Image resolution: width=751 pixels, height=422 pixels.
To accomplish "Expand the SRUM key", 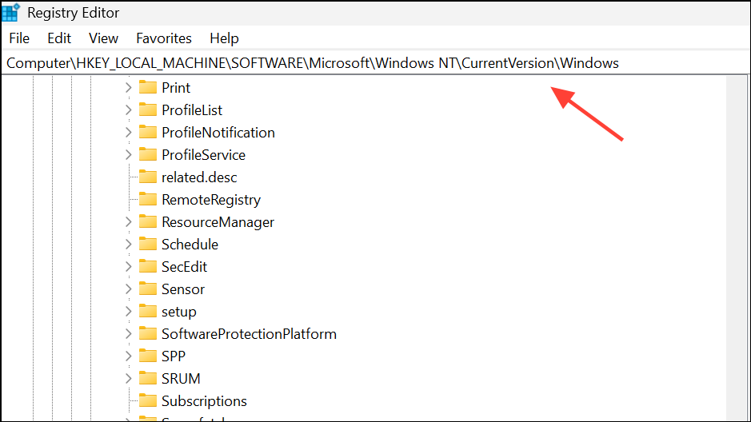I will [128, 379].
